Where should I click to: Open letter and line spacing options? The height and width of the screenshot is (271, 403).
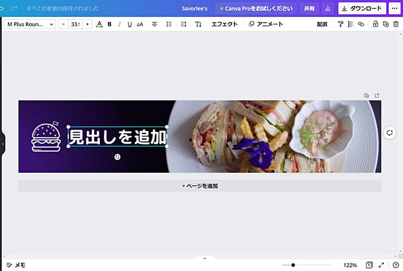(x=183, y=24)
